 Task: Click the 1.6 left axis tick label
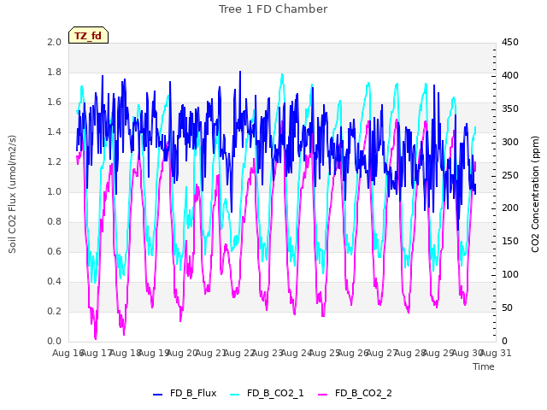click(x=54, y=102)
